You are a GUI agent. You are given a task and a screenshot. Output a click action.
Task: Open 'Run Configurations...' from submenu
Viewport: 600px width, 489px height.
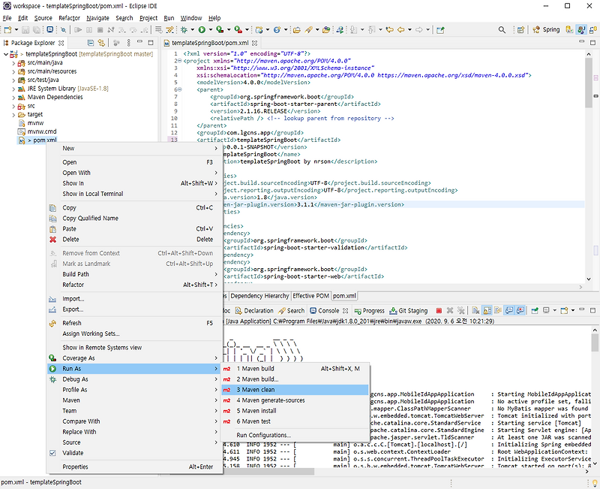pyautogui.click(x=295, y=435)
